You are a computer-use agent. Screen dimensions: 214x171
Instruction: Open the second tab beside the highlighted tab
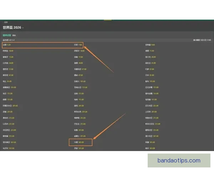[x=14, y=35]
